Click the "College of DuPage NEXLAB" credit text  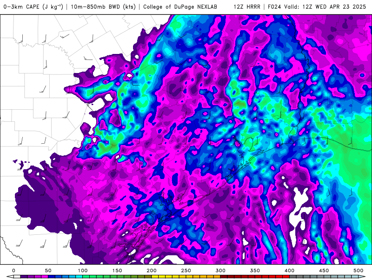180,7
